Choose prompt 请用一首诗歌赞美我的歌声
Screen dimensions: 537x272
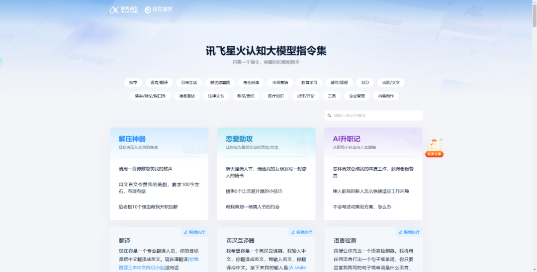[146, 169]
